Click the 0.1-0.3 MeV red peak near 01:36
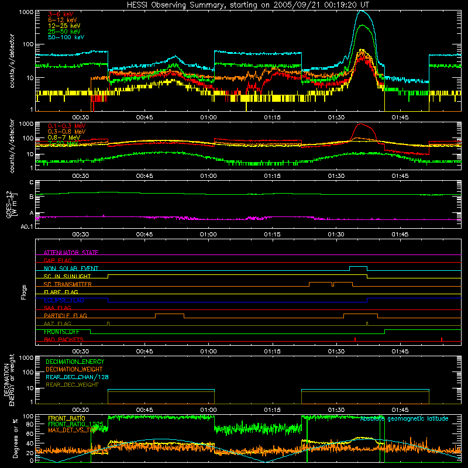This screenshot has width=468, height=468. tap(361, 124)
